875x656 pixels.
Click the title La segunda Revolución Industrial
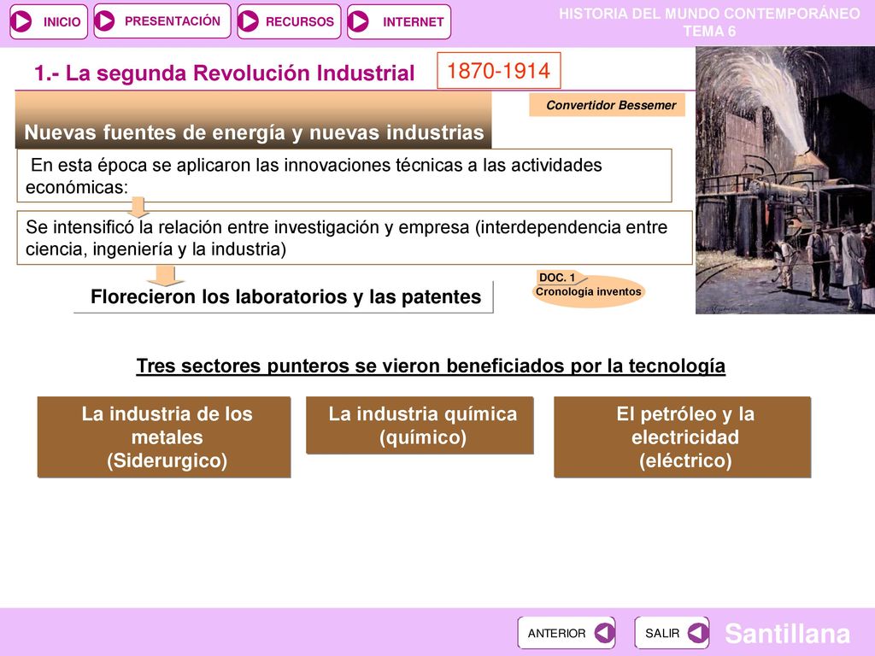225,73
